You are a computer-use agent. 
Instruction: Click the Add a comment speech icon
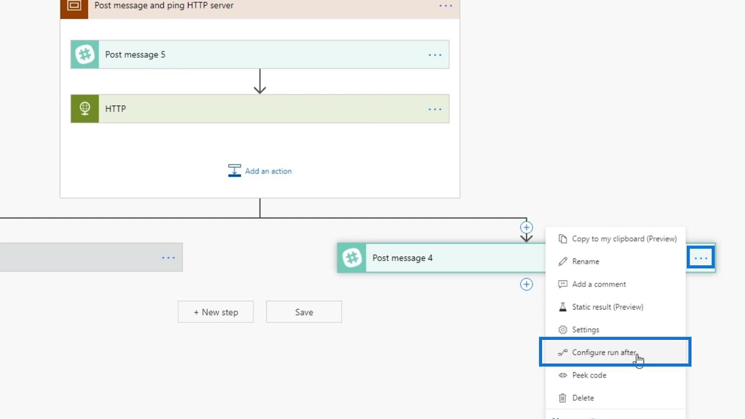coord(562,284)
